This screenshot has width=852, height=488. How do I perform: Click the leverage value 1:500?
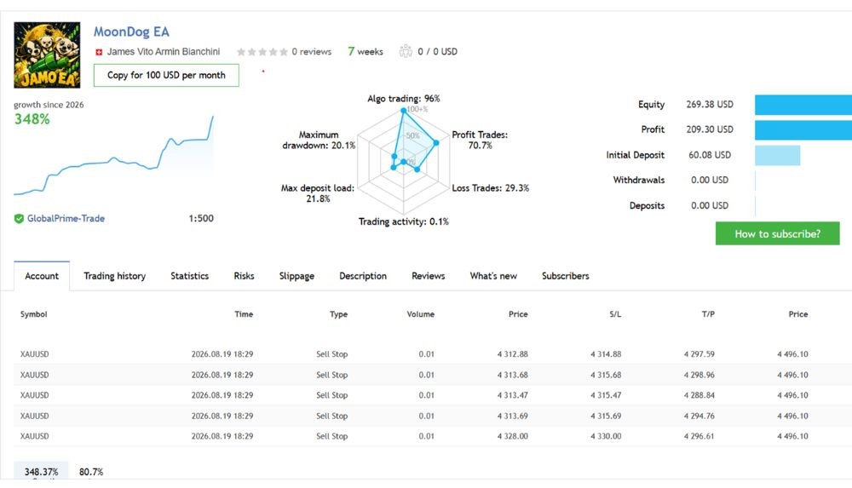click(201, 219)
